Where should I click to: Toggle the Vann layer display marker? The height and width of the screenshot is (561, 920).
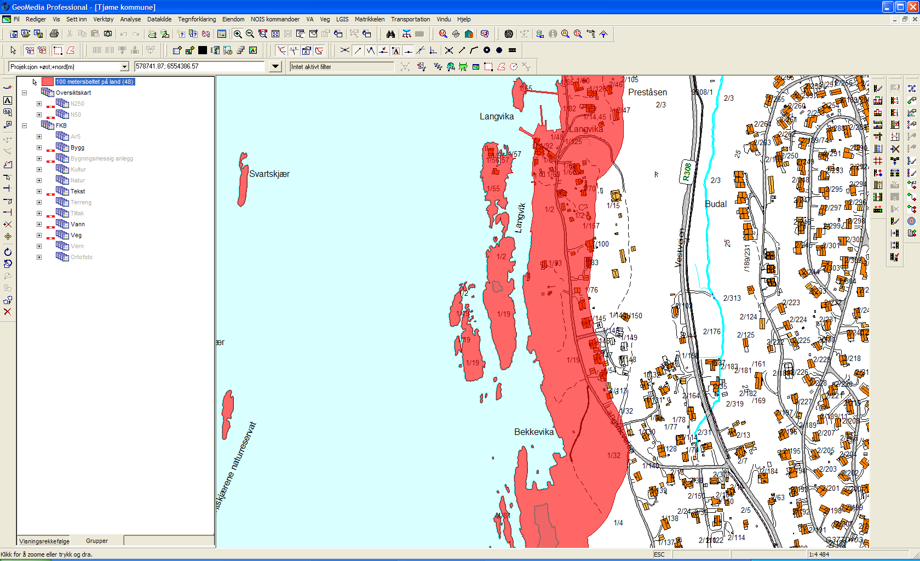tap(50, 227)
